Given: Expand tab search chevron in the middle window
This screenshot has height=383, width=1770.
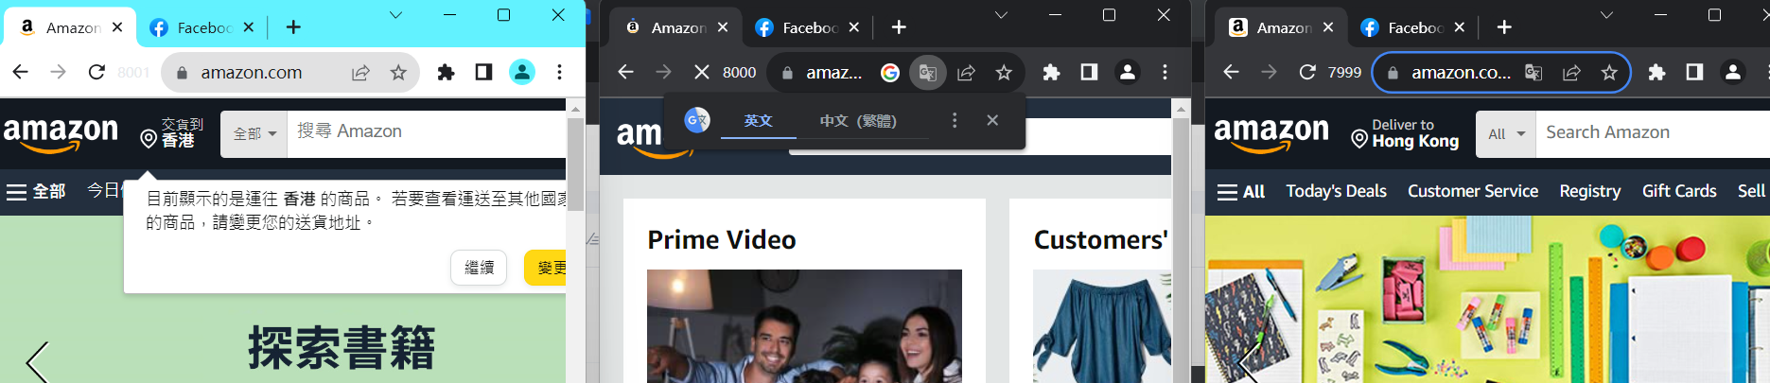Looking at the screenshot, I should 1002,15.
